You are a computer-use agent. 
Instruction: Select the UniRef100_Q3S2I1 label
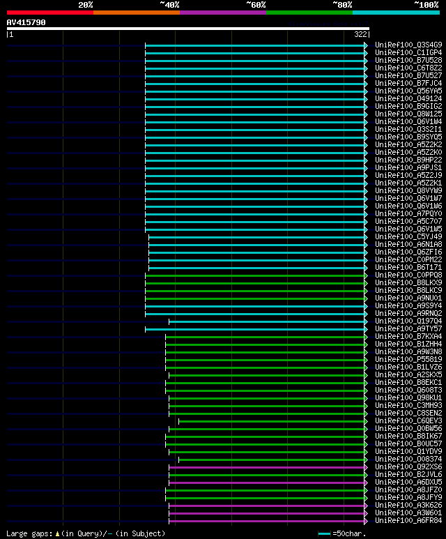pos(408,129)
